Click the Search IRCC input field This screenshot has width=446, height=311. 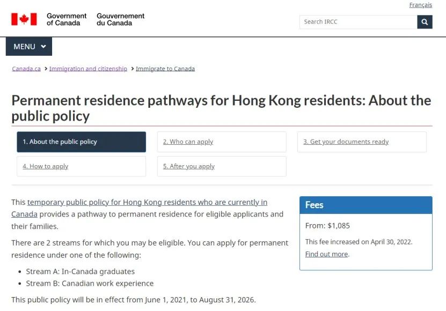(x=358, y=22)
